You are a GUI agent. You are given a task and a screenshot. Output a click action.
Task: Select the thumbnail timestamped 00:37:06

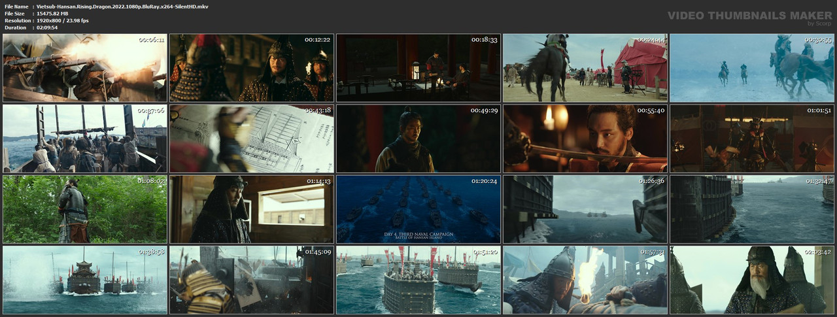[x=85, y=139]
